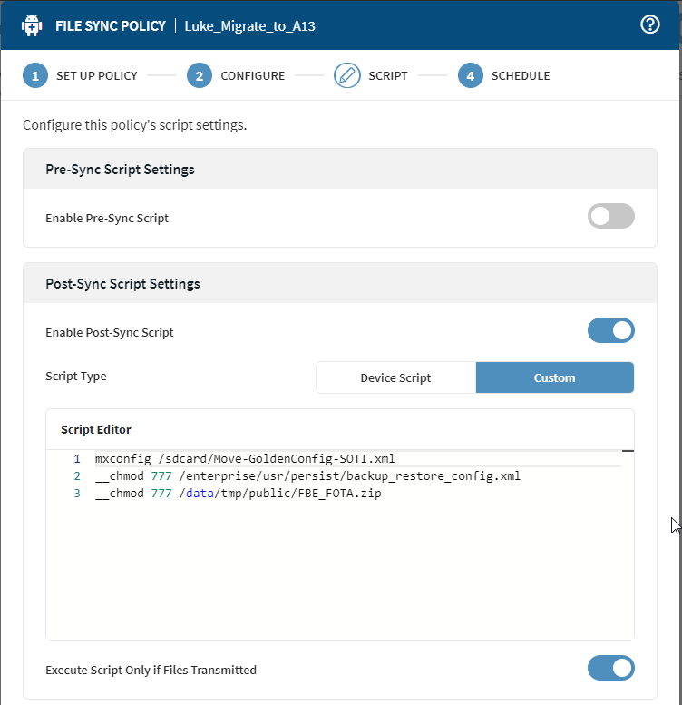Viewport: 682px width, 705px height.
Task: Click the help question mark icon
Action: tap(649, 25)
